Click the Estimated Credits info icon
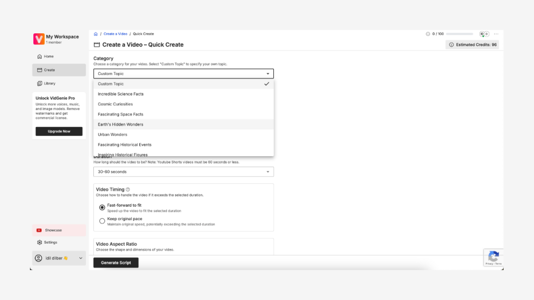 click(x=452, y=45)
